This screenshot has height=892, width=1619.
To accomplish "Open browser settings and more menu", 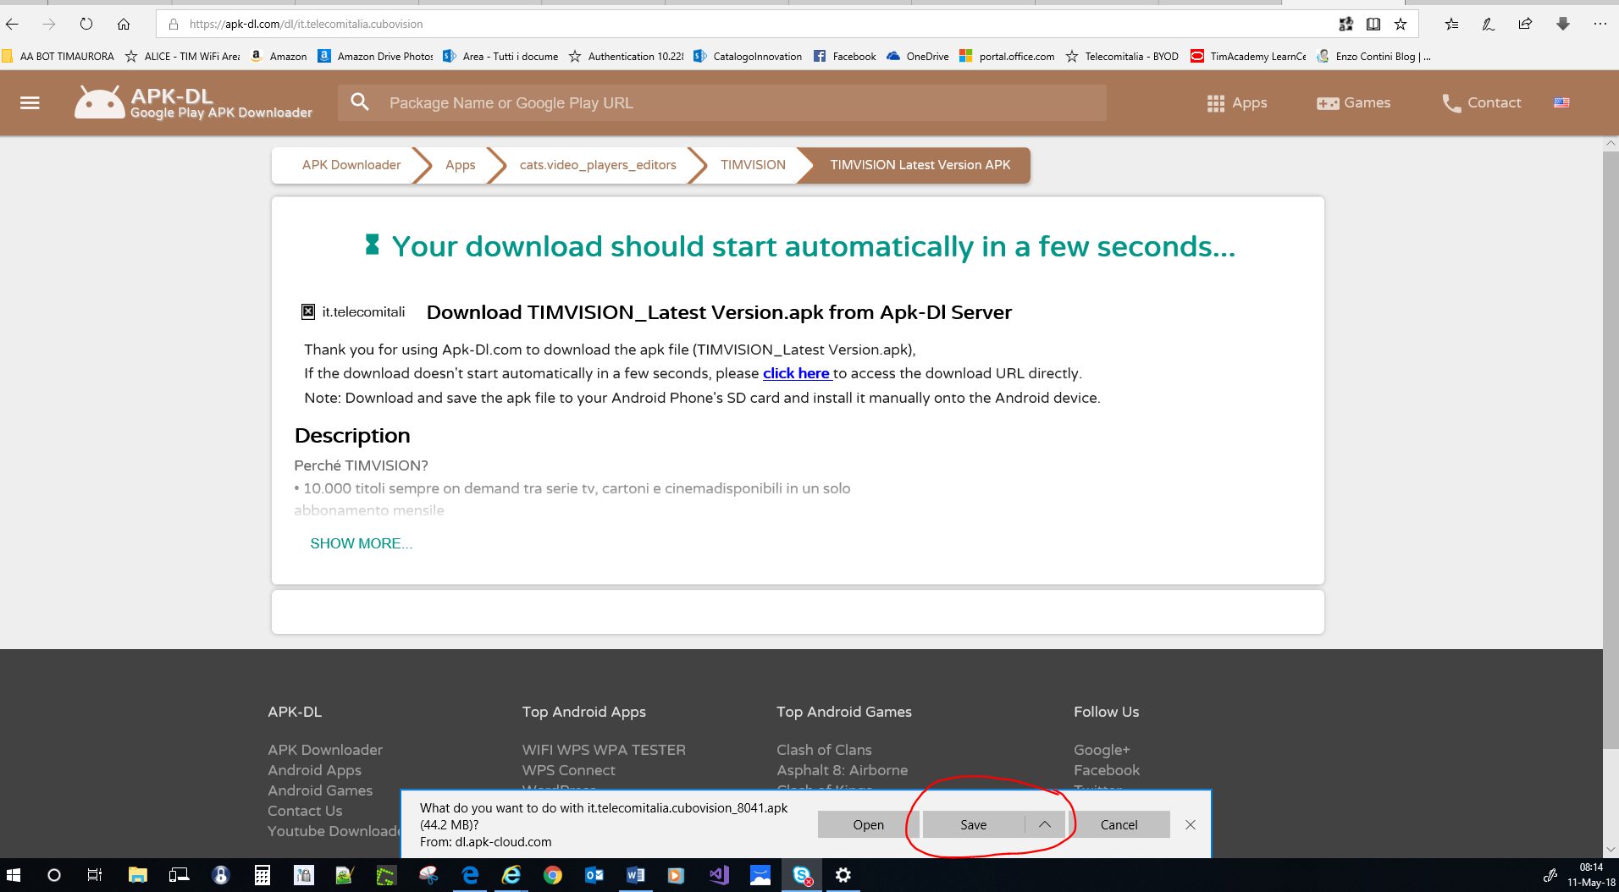I will (x=1600, y=24).
